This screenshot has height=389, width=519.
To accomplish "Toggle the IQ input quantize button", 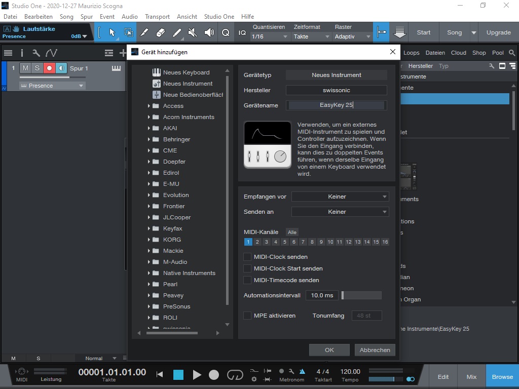I will [x=242, y=32].
